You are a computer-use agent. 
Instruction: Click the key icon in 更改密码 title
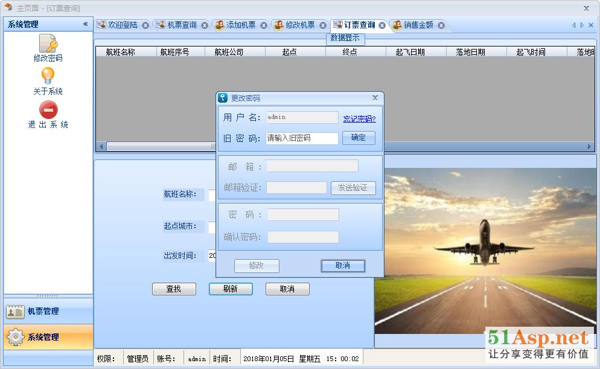pos(223,98)
